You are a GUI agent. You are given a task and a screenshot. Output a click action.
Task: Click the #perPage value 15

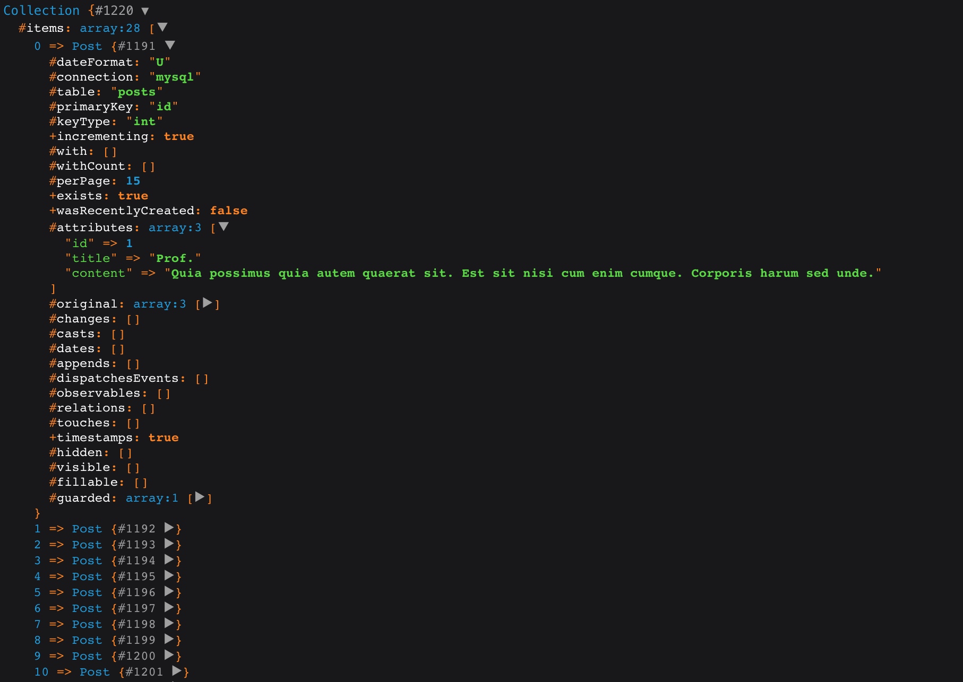(x=133, y=181)
